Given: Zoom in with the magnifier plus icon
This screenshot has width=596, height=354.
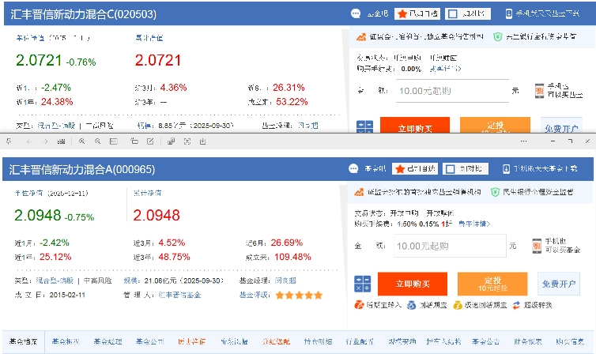Looking at the screenshot, I should 81,141.
